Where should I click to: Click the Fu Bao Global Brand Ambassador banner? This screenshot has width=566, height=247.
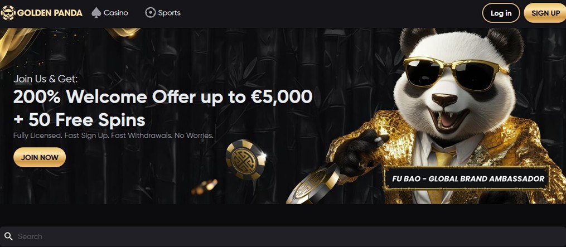tap(468, 178)
